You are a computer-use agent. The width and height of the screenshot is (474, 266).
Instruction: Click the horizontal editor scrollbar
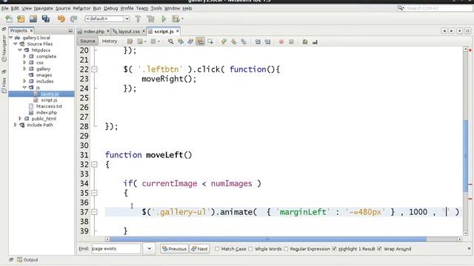[268, 239]
